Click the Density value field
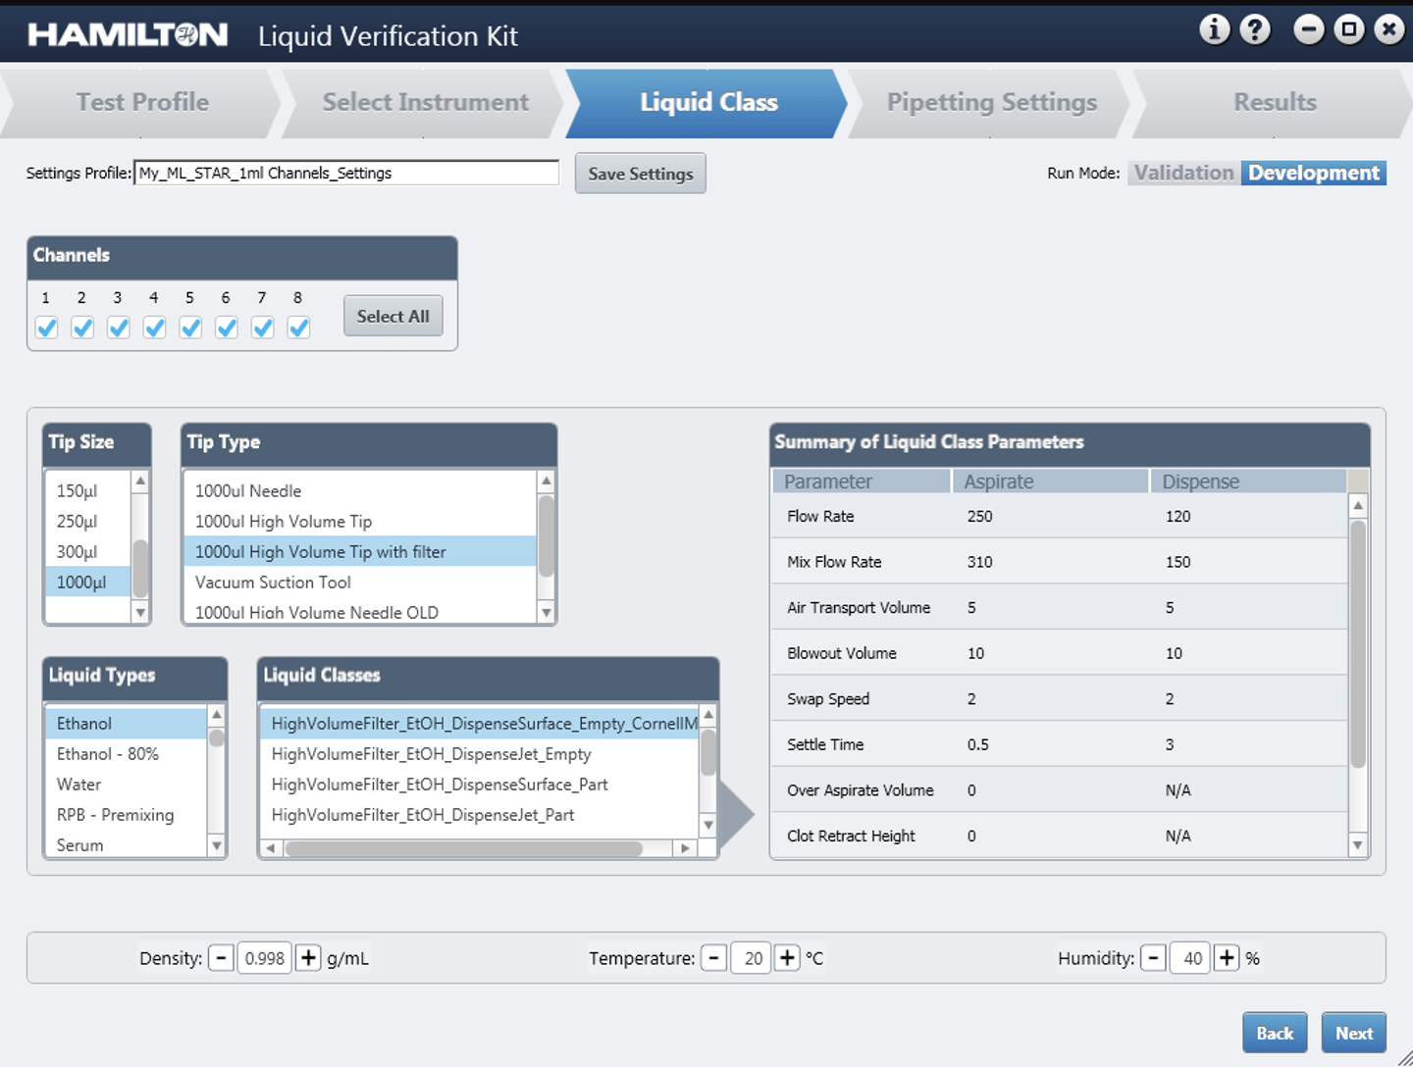1413x1067 pixels. [x=264, y=958]
